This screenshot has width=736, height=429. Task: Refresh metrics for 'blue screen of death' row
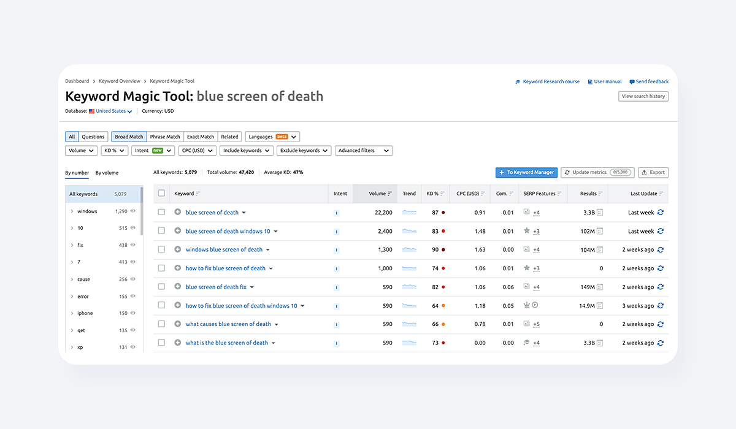[x=661, y=213]
